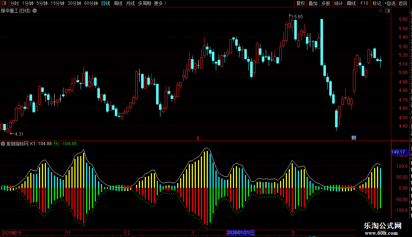Click the 5.00 price axis label
Screen dimensions: 412x237
pyautogui.click(x=403, y=73)
